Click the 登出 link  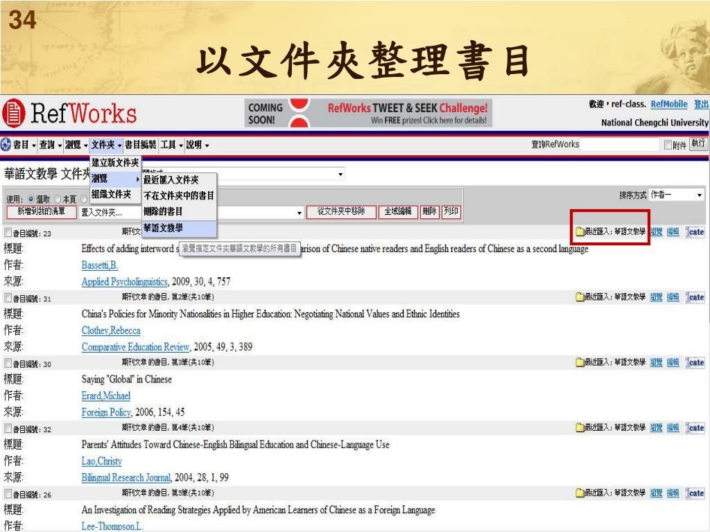click(701, 104)
